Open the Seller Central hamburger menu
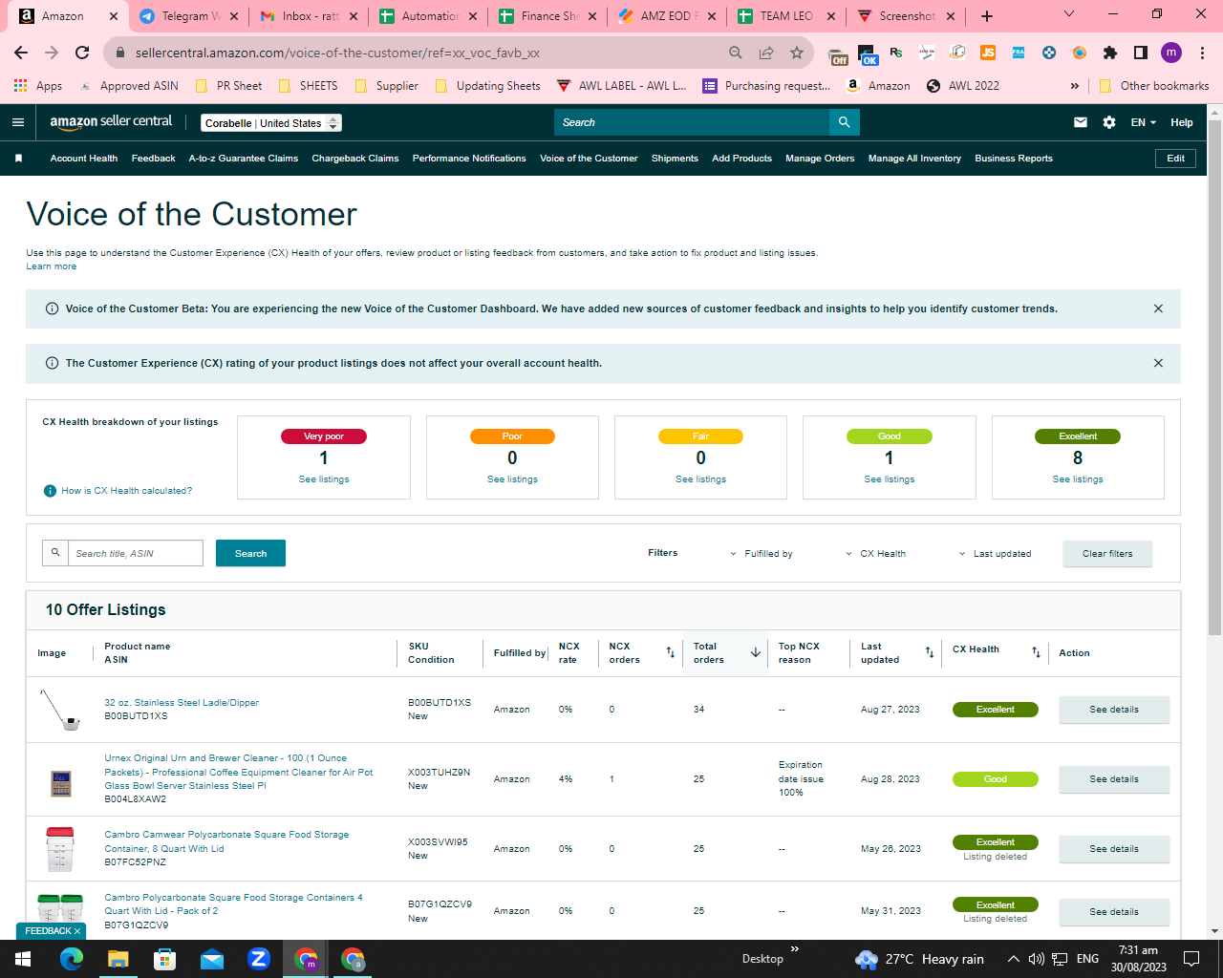Image resolution: width=1223 pixels, height=978 pixels. click(17, 122)
